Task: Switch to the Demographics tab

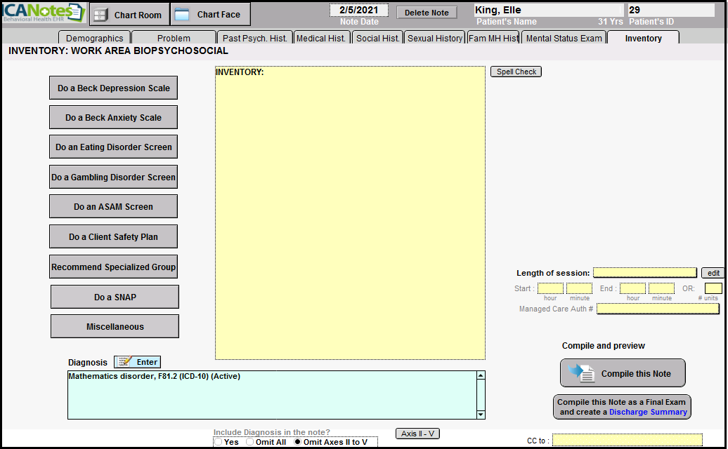Action: point(94,38)
